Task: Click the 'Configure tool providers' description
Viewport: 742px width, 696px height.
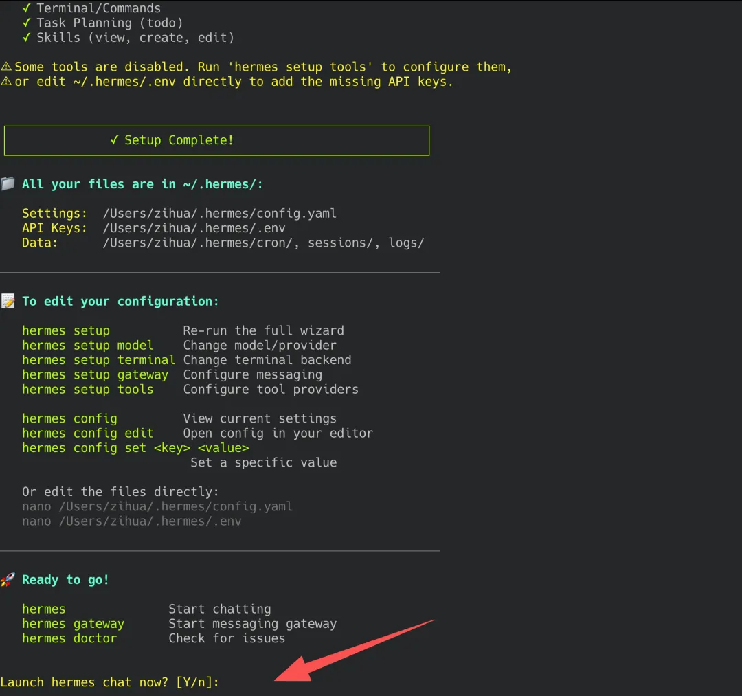Action: [x=271, y=390]
